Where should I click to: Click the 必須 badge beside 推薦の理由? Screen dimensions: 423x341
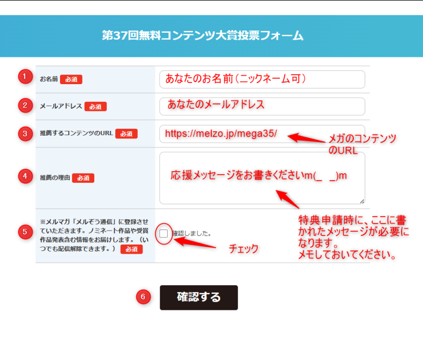coord(83,178)
